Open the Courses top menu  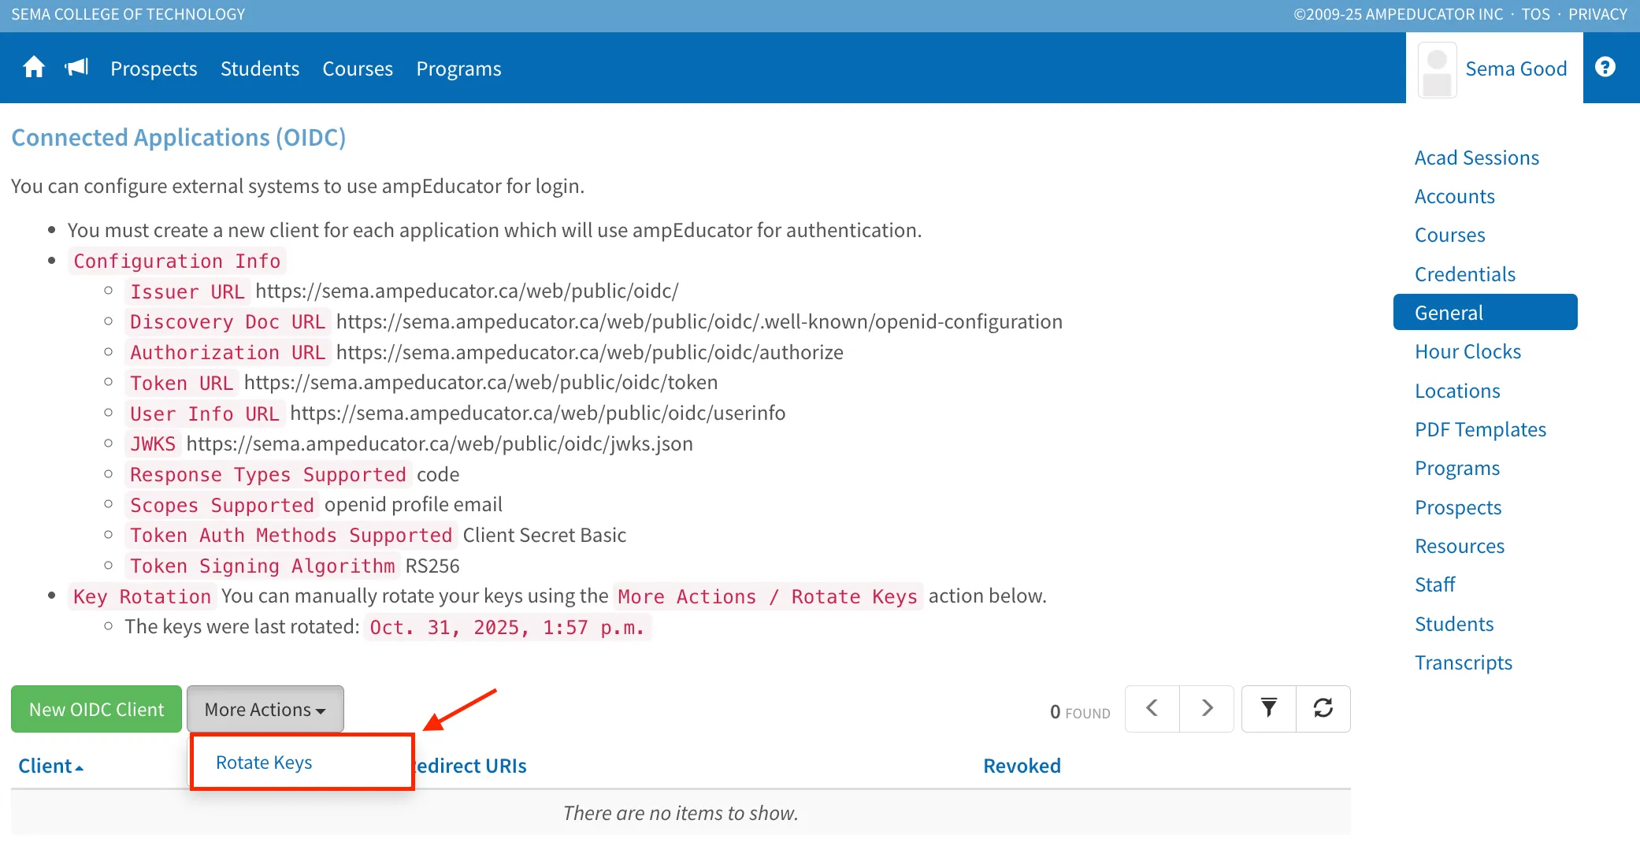tap(358, 69)
